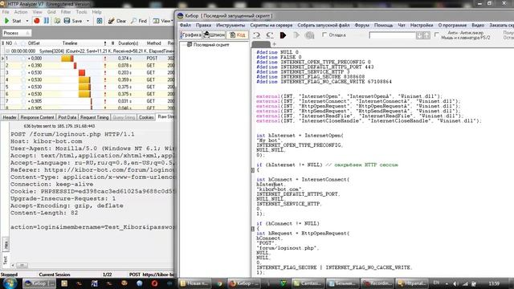Image resolution: width=514 pixels, height=289 pixels.
Task: Enable Анти-Античитер мышь и клавиатура PS/2 checkbox
Action: pyautogui.click(x=436, y=35)
